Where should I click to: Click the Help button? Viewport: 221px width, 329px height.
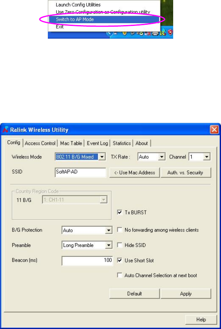pyautogui.click(x=201, y=320)
